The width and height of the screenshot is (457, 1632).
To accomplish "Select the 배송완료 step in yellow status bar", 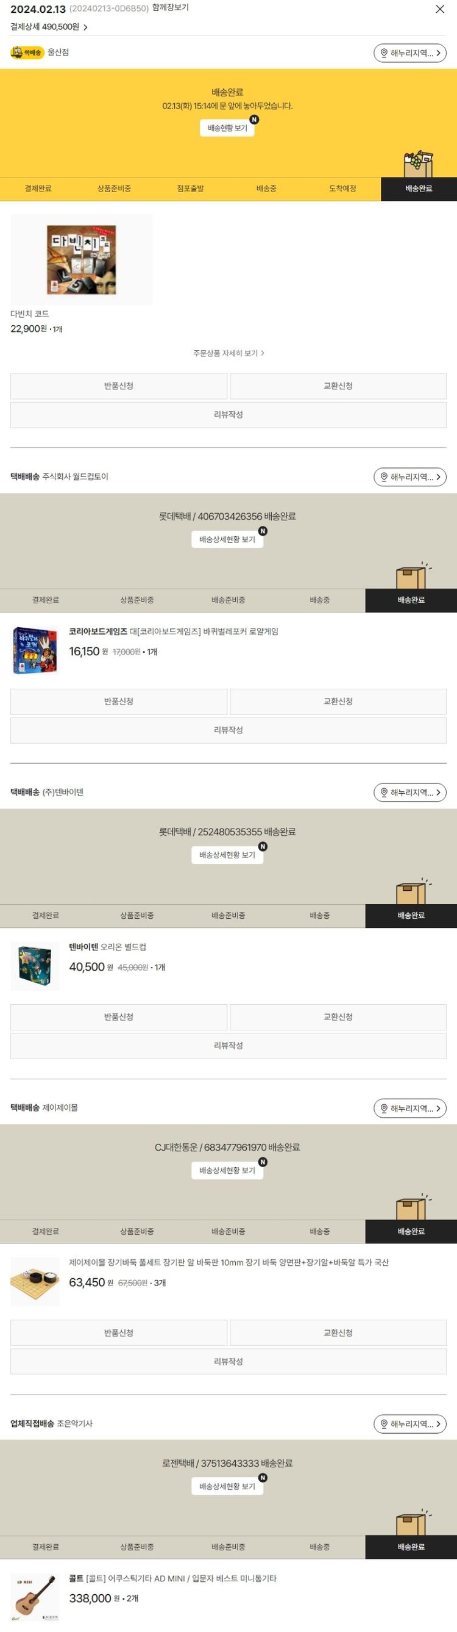I will tap(419, 189).
